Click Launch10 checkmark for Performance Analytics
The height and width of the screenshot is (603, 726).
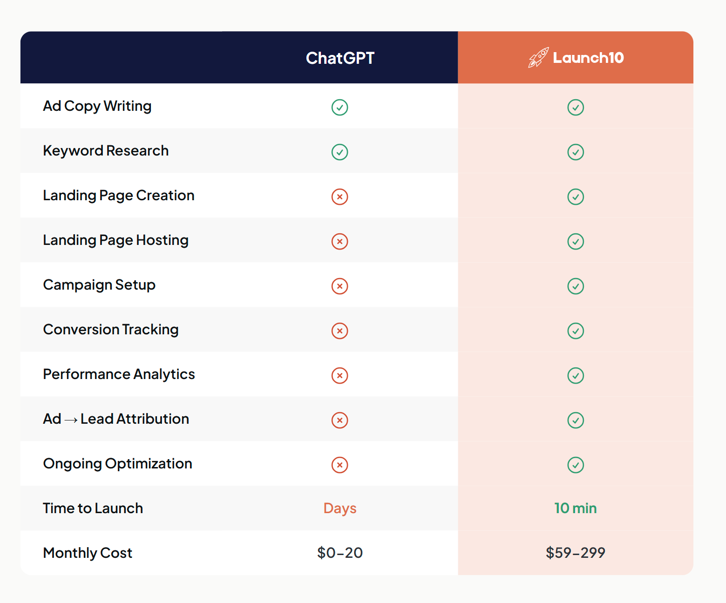pos(576,375)
